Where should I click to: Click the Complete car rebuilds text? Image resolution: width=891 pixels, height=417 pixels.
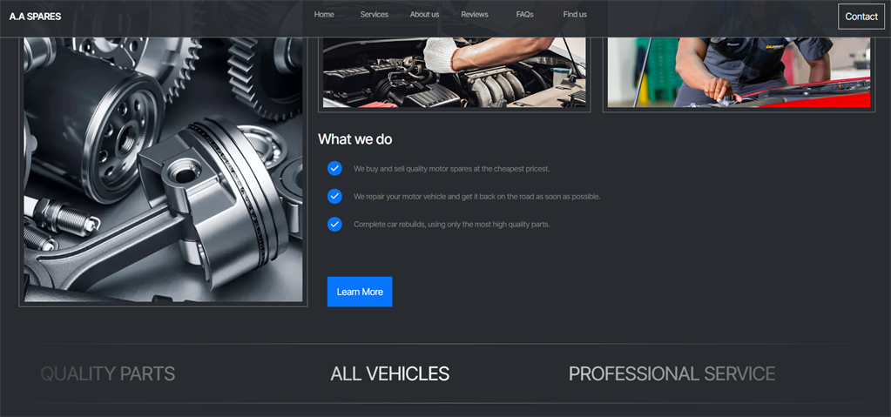pyautogui.click(x=452, y=225)
